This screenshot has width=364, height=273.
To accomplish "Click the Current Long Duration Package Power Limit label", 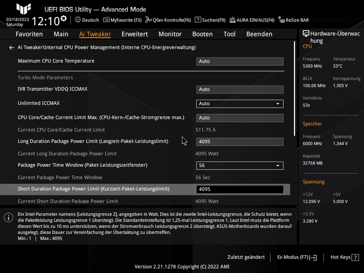I will pos(67,154).
